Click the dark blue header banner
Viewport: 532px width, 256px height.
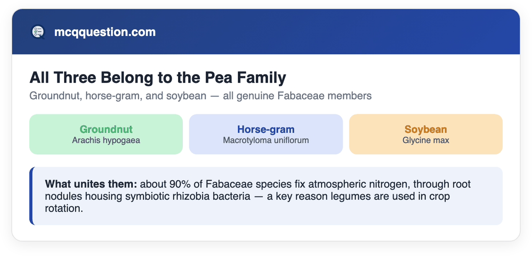pos(266,32)
